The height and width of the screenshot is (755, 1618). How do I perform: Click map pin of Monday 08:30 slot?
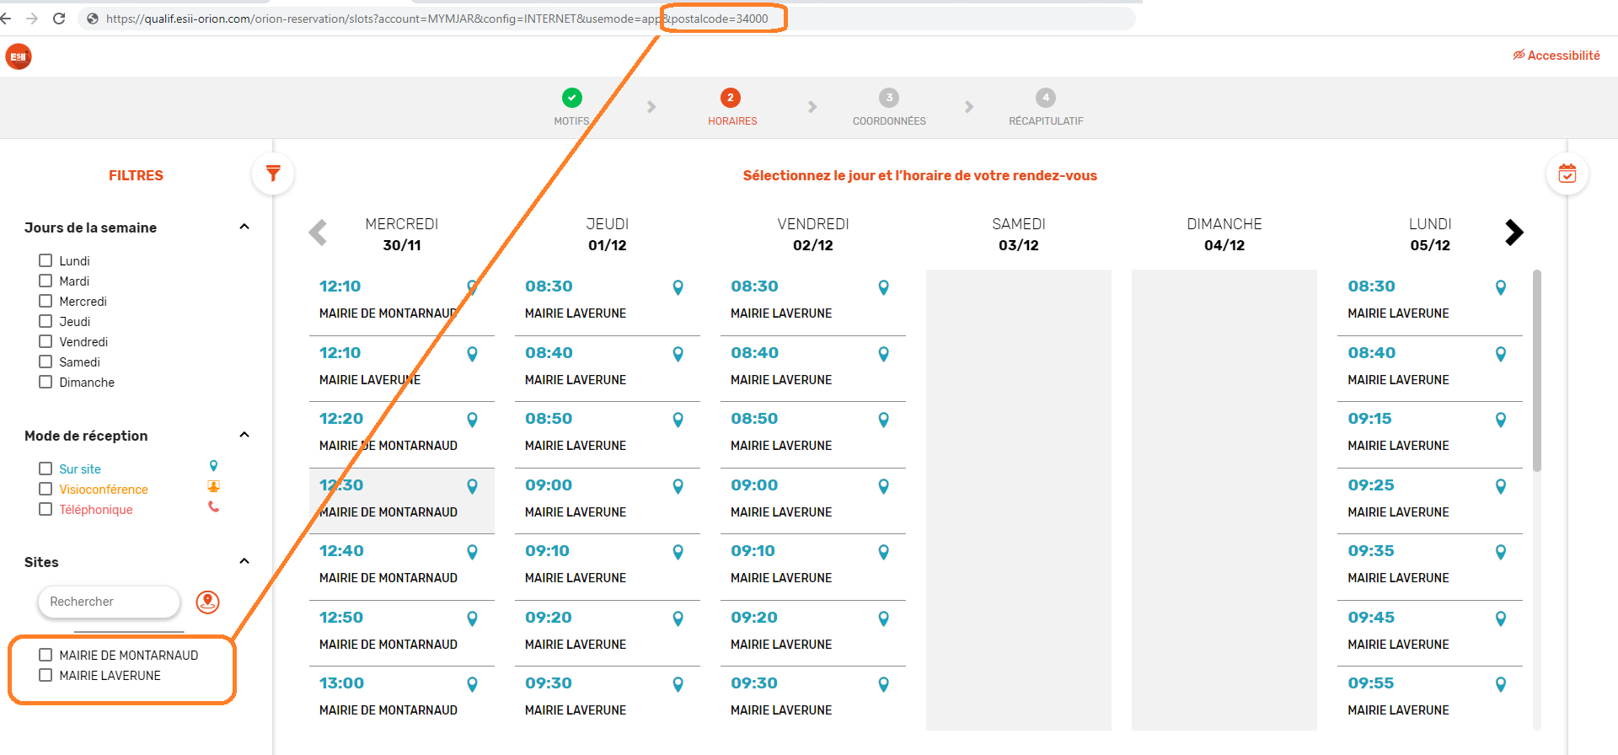[1500, 287]
